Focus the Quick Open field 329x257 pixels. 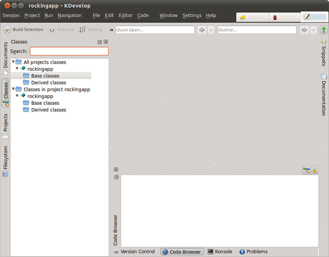pyautogui.click(x=155, y=30)
